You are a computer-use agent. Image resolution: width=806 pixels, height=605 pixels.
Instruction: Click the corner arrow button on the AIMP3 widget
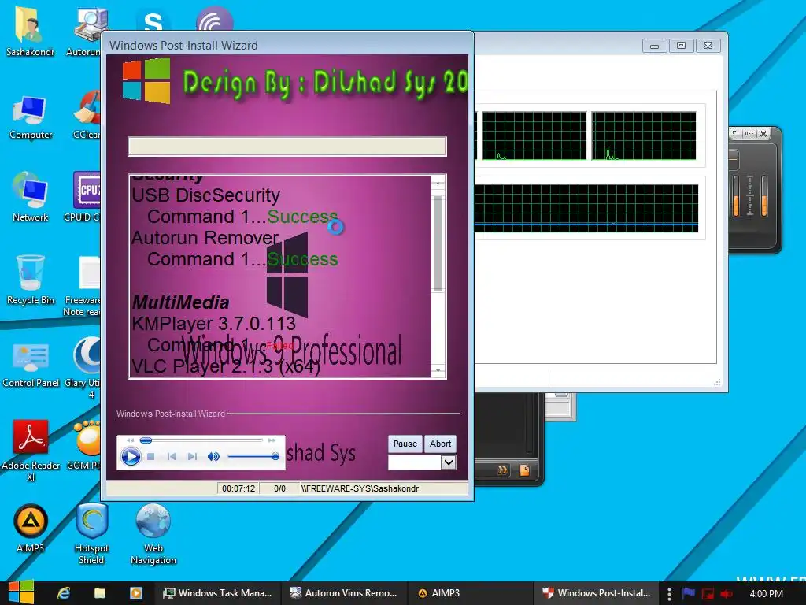pyautogui.click(x=736, y=133)
